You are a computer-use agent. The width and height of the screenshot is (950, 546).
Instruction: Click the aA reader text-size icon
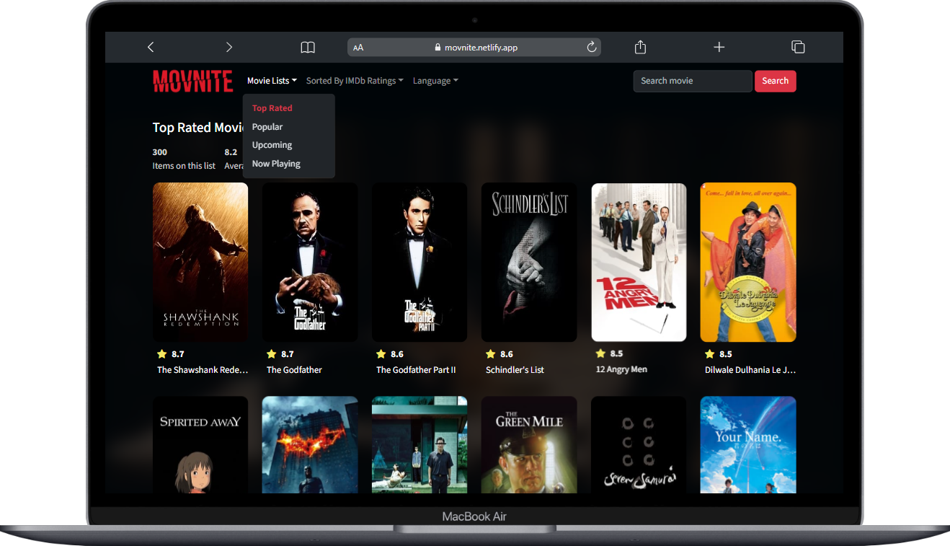pyautogui.click(x=358, y=48)
